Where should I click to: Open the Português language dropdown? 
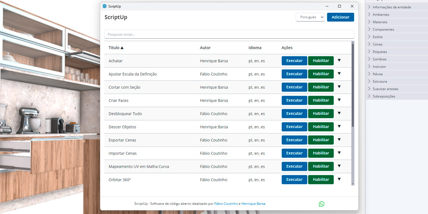coord(310,17)
